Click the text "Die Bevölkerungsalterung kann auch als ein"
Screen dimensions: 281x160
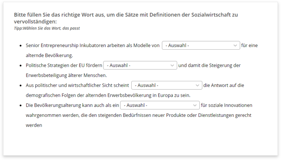point(72,105)
